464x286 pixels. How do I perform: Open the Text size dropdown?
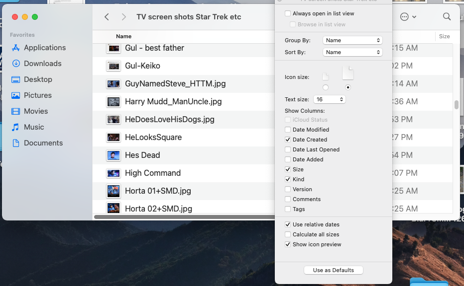(x=330, y=99)
